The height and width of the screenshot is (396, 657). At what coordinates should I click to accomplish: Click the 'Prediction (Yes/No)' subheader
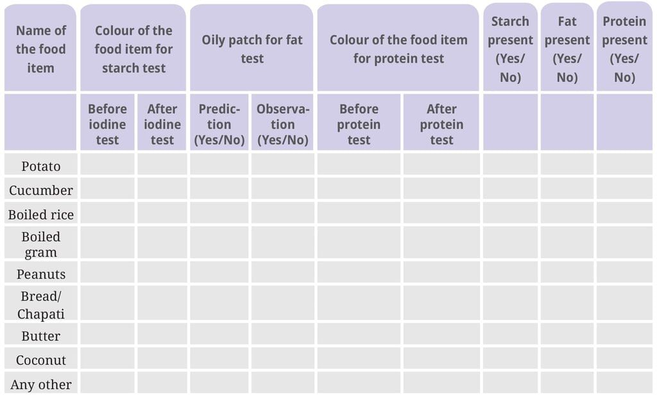click(219, 124)
